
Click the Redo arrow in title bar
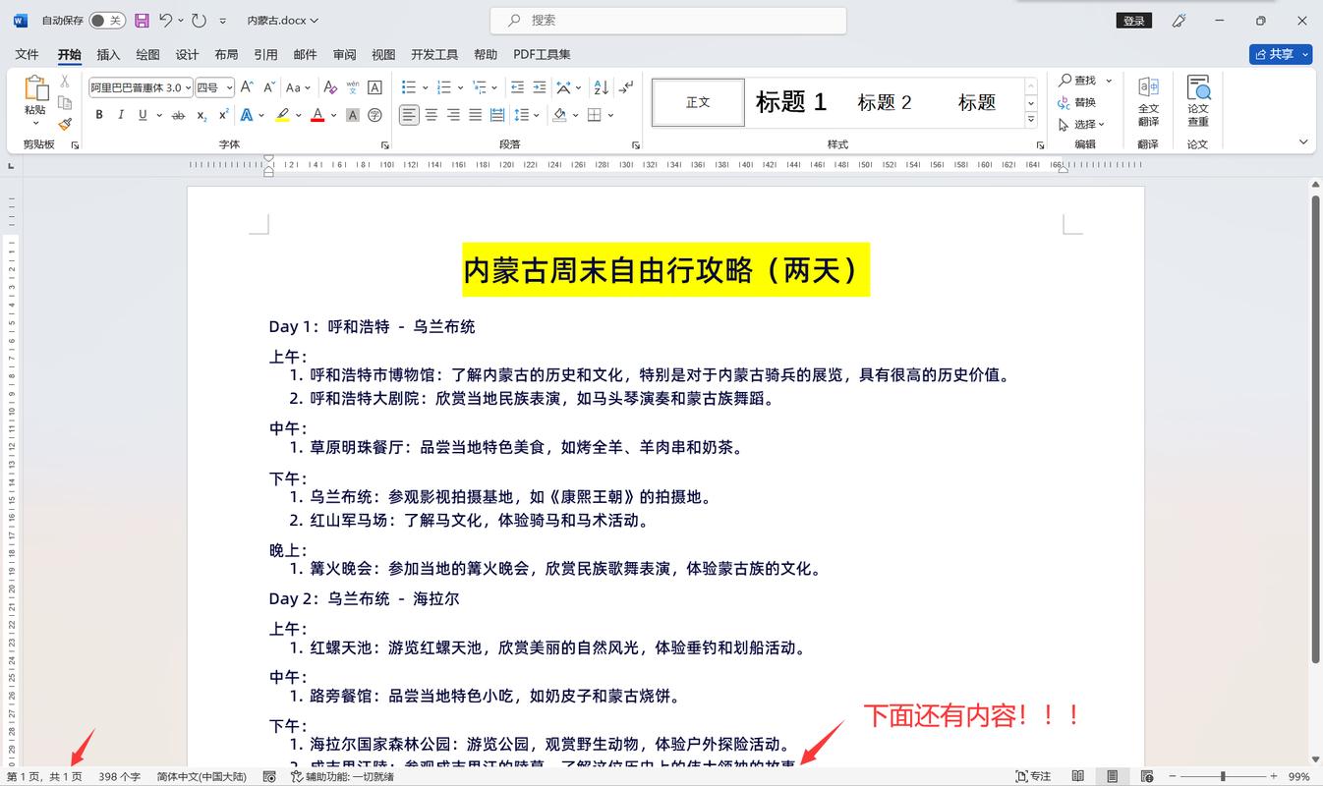pos(199,20)
